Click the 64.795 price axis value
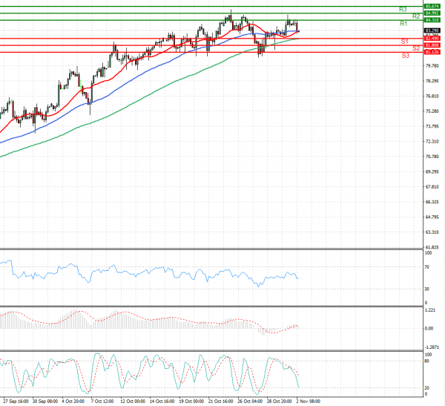Screen dimensions: 445x406 tap(432, 217)
